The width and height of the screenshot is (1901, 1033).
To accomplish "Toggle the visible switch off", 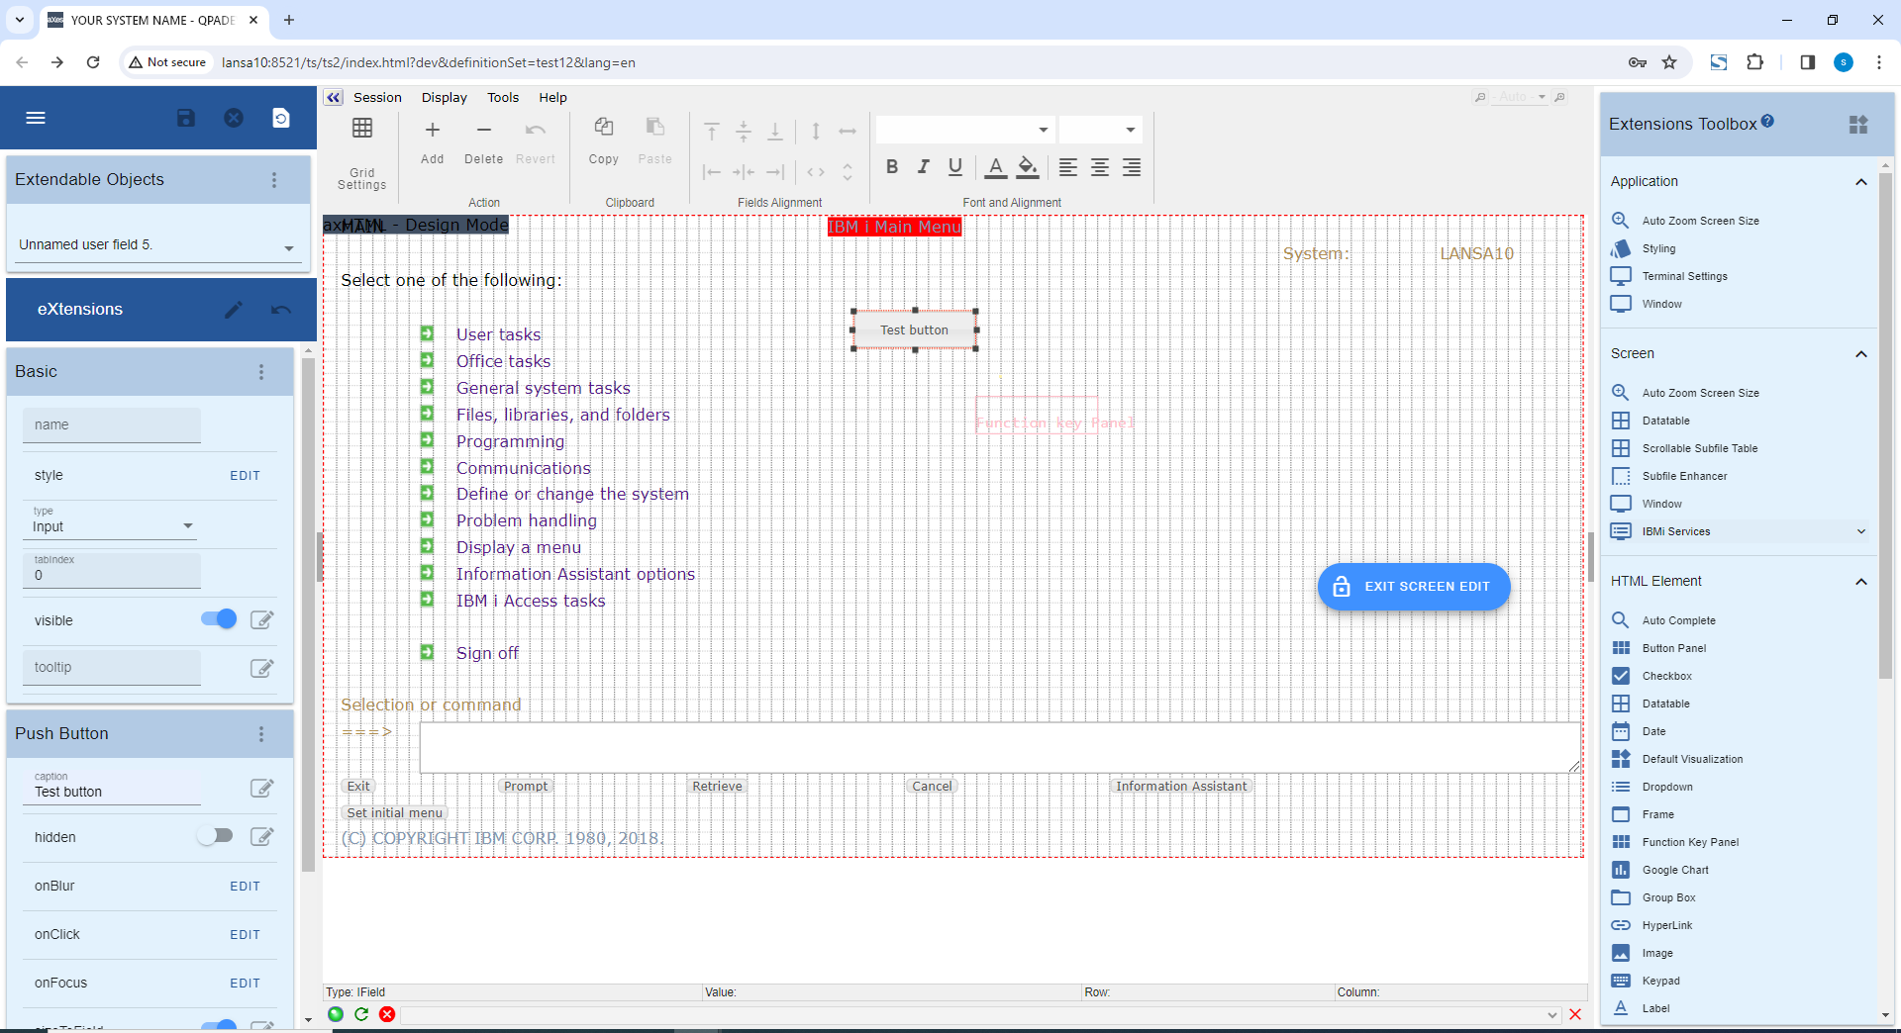I will tap(219, 619).
